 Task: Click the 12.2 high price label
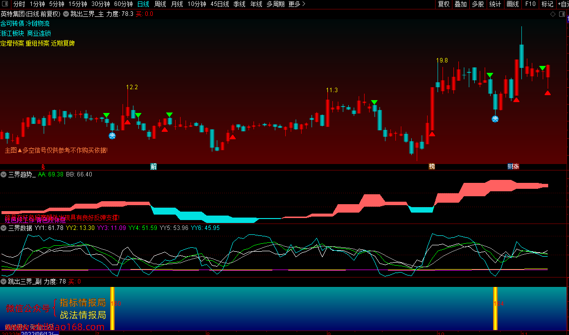tap(132, 87)
